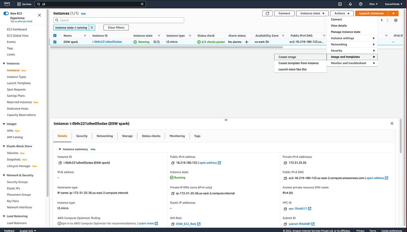The height and width of the screenshot is (232, 407).
Task: Open the AWS home logo
Action: tap(7, 4)
